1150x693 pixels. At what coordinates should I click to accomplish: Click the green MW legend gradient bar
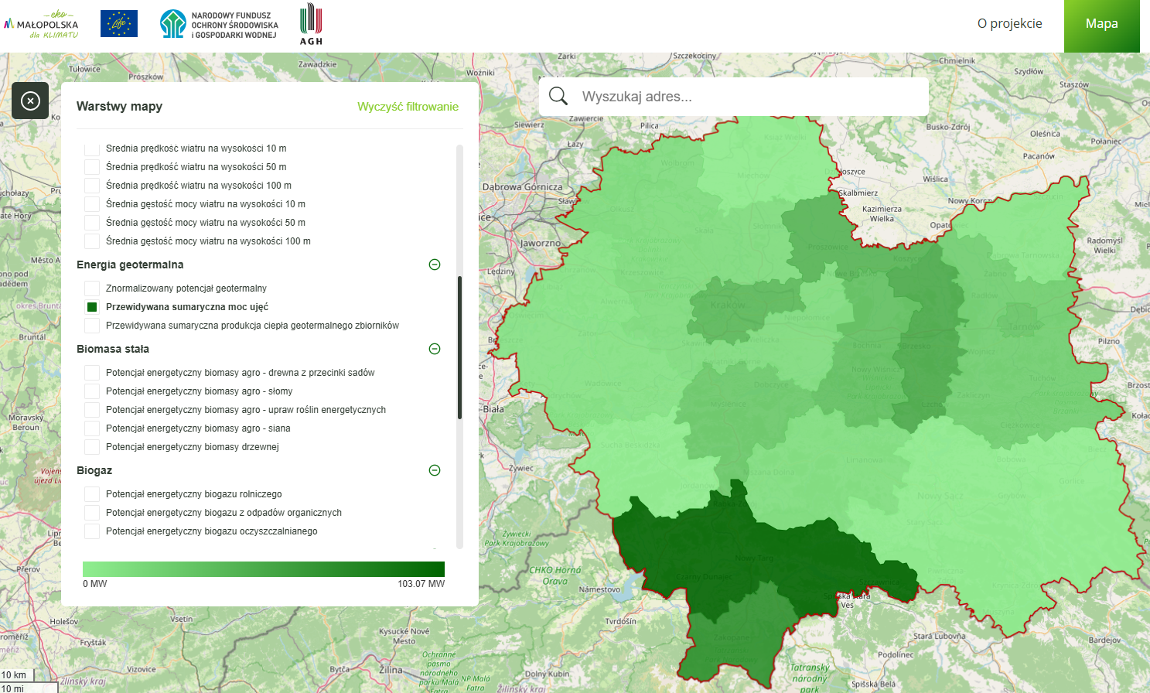(264, 569)
